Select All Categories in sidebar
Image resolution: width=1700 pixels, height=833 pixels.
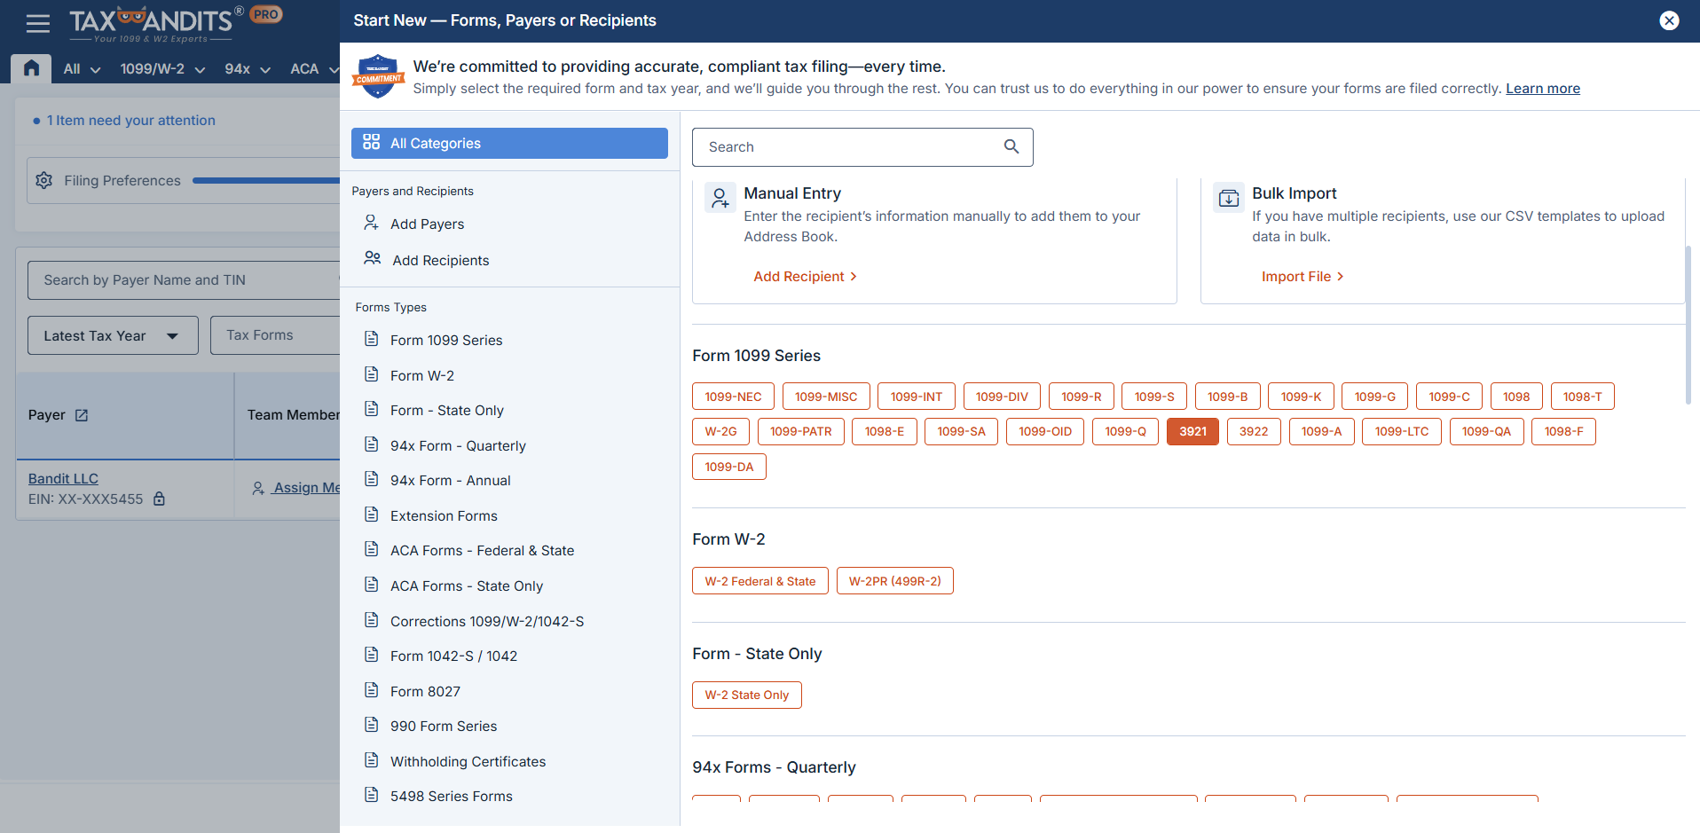pyautogui.click(x=509, y=143)
